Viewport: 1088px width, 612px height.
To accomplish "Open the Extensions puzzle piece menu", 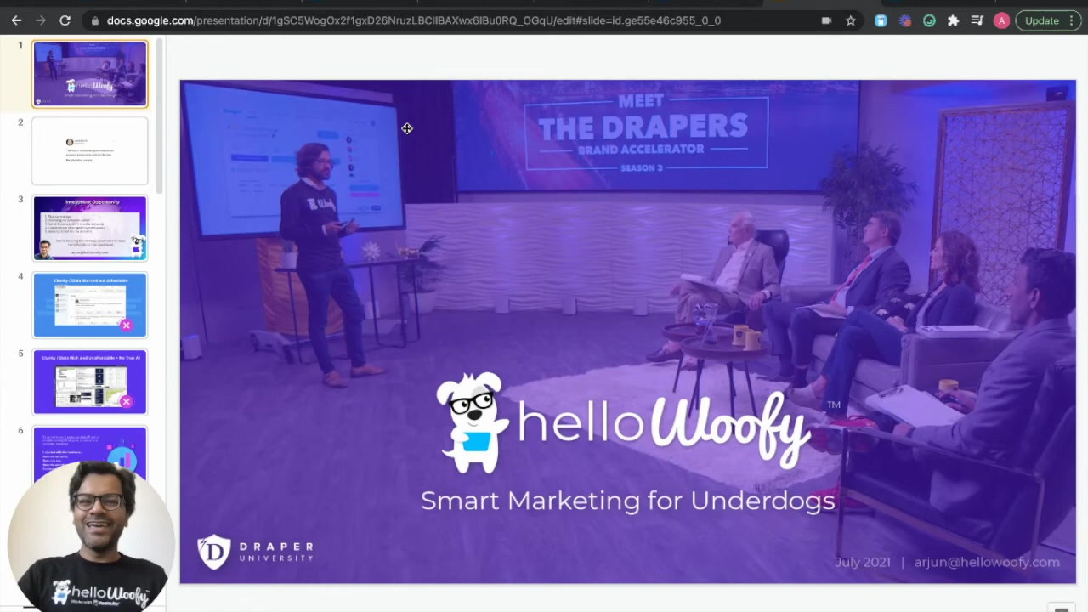I will point(953,20).
